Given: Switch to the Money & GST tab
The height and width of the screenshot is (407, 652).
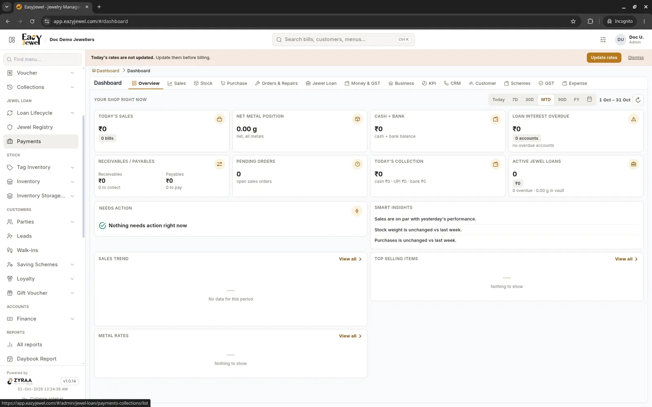Looking at the screenshot, I should point(362,83).
